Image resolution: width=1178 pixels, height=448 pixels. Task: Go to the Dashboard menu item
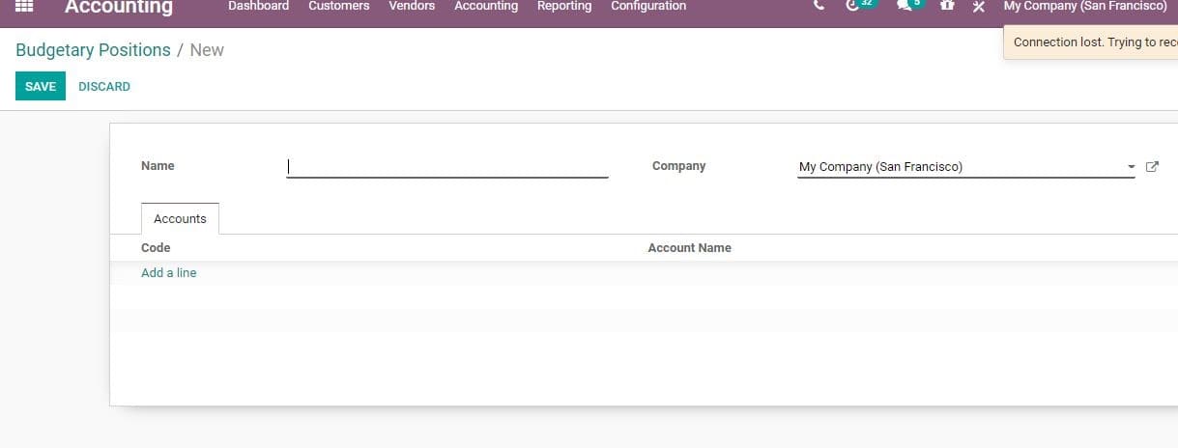click(x=258, y=6)
